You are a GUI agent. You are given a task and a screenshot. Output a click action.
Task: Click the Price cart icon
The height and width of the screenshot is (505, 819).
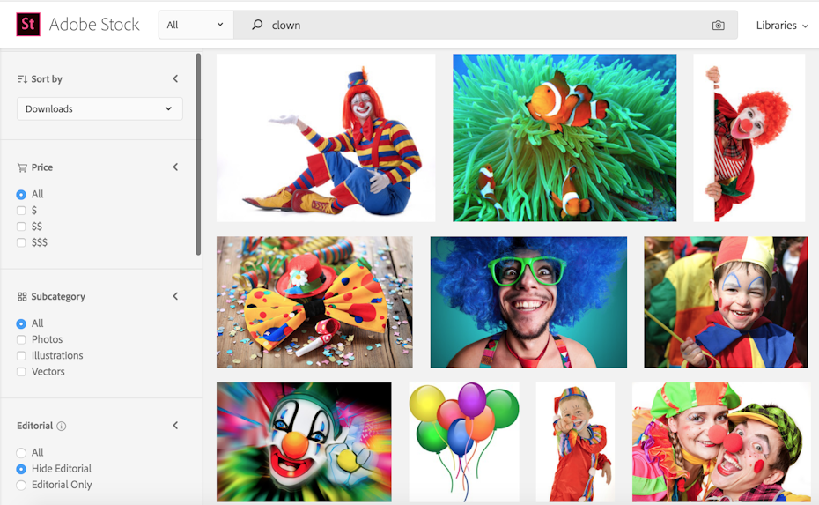(x=22, y=167)
